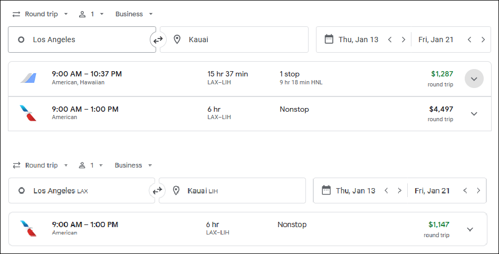Advance the Fri, Jan 21 return date in the lower form
Viewport: 499px width, 254px height.
[x=478, y=190]
